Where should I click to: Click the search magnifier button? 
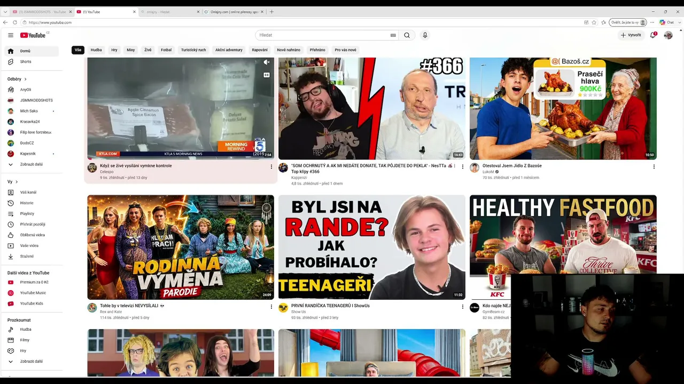coord(407,35)
